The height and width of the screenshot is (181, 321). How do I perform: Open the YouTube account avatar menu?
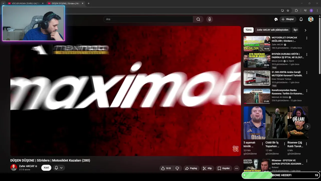point(311,19)
